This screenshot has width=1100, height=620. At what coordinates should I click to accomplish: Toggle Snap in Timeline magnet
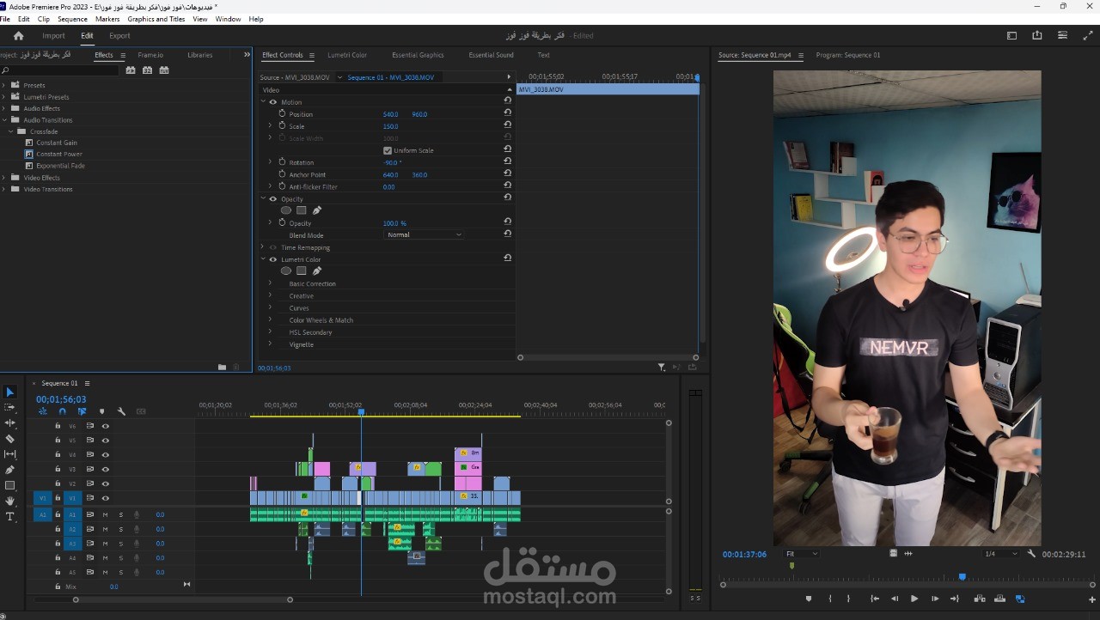point(62,411)
